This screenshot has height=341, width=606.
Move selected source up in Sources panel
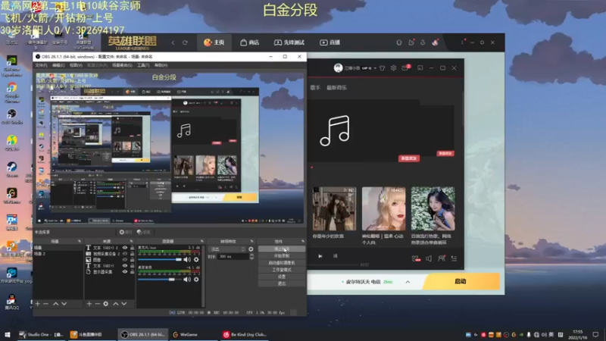coord(116,304)
